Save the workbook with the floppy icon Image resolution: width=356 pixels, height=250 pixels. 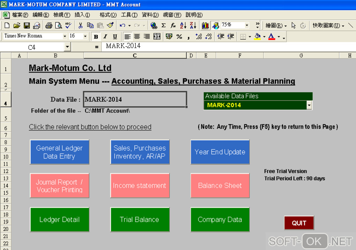27,25
